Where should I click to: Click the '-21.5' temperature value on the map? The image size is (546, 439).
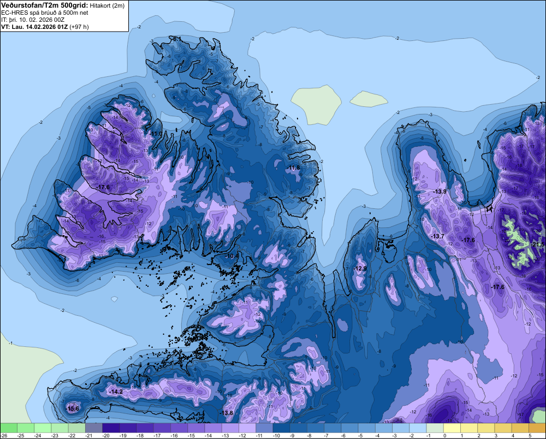click(538, 245)
